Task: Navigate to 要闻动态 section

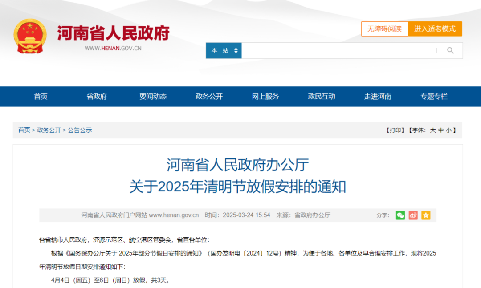Action: [x=153, y=96]
